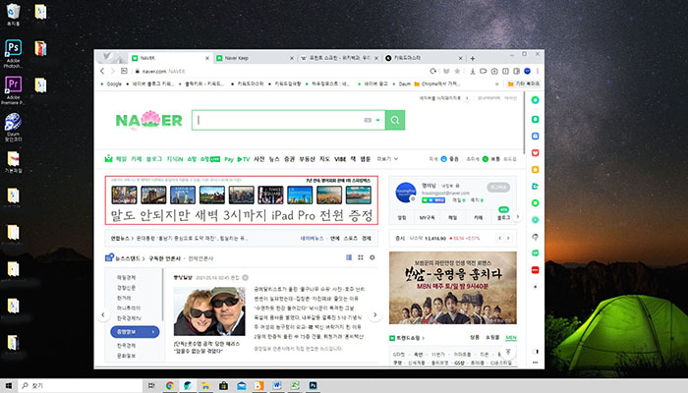Go back with the browser back arrow
This screenshot has width=688, height=393.
(102, 71)
